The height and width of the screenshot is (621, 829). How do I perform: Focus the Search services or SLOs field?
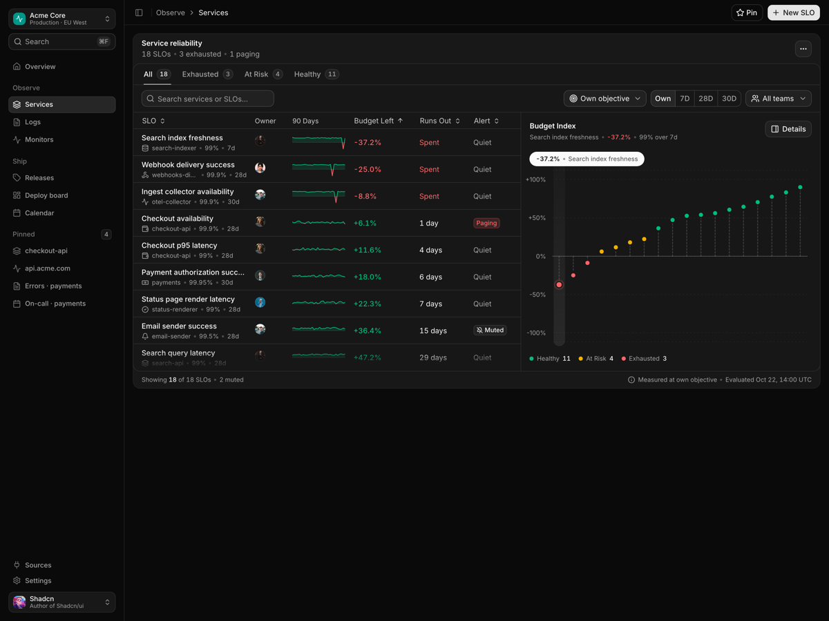point(208,99)
